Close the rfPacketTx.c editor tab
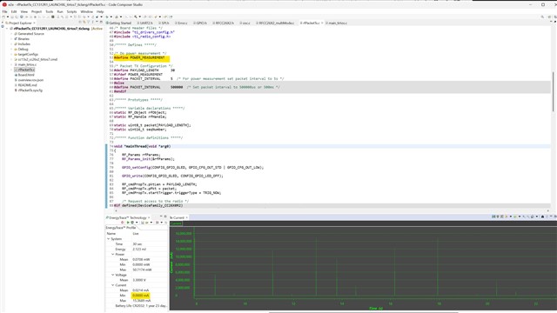 pos(322,23)
